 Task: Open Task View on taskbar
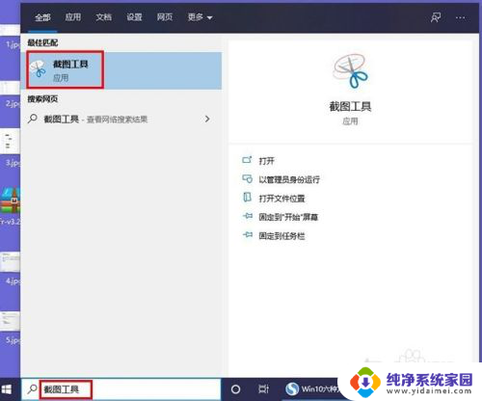click(x=263, y=389)
